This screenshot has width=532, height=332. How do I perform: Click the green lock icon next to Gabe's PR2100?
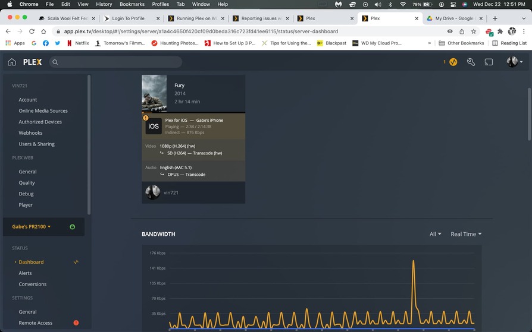(72, 227)
